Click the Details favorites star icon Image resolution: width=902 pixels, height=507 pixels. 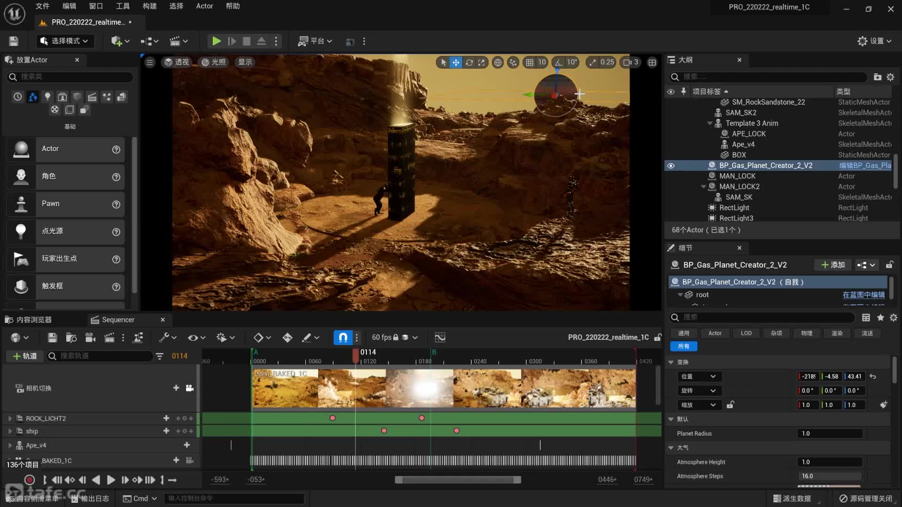click(880, 318)
